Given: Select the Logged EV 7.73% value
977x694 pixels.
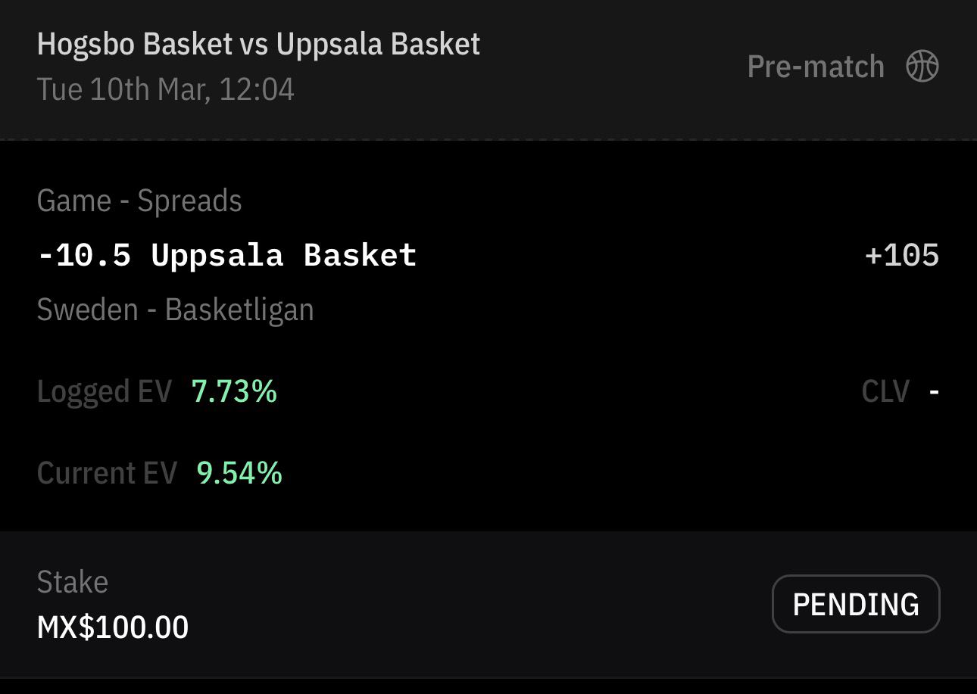Looking at the screenshot, I should click(x=235, y=392).
